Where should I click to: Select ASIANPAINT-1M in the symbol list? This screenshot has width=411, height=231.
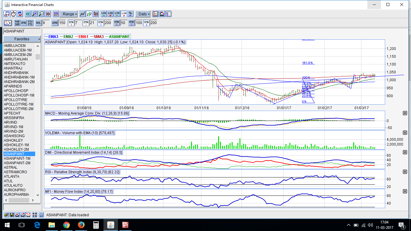pyautogui.click(x=19, y=159)
